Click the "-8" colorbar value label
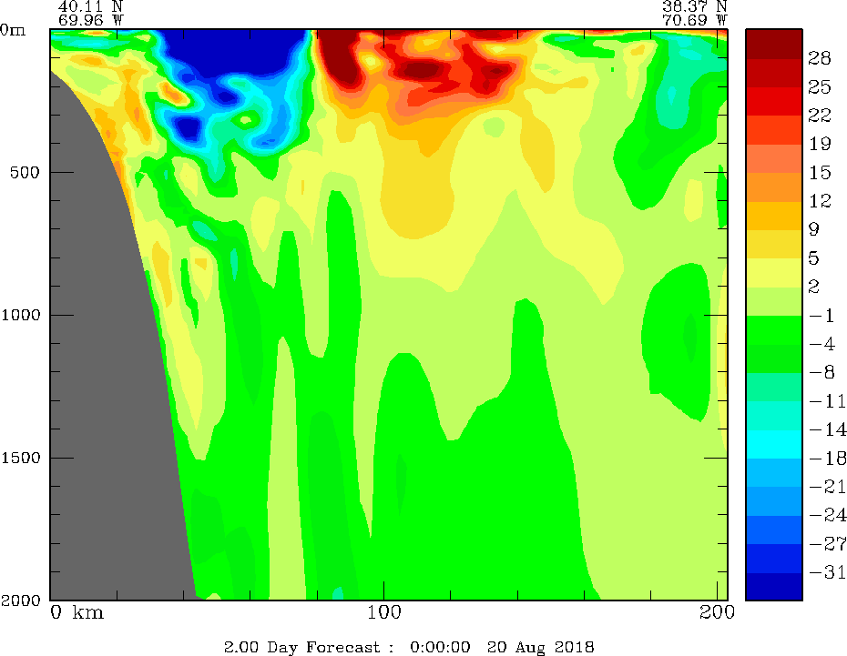Viewport: 847px width, 656px height. (x=822, y=372)
